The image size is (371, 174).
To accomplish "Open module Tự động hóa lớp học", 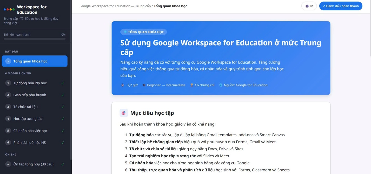I will click(35, 83).
